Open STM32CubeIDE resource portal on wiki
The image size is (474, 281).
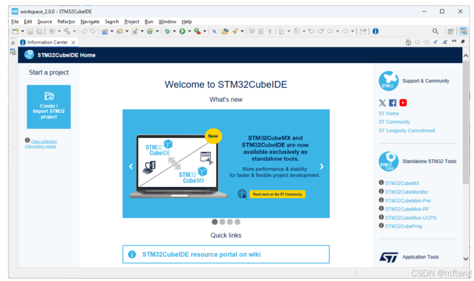(x=226, y=255)
